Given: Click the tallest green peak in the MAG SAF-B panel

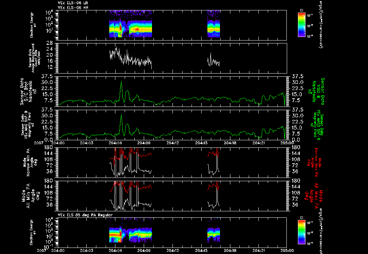Looking at the screenshot, I should 121,115.
